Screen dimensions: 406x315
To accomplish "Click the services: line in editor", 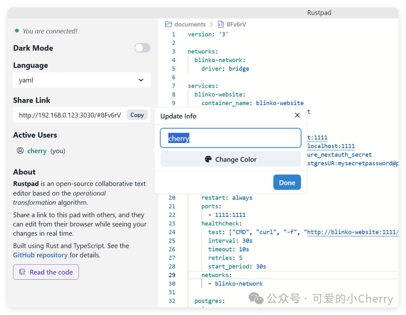I will click(203, 86).
